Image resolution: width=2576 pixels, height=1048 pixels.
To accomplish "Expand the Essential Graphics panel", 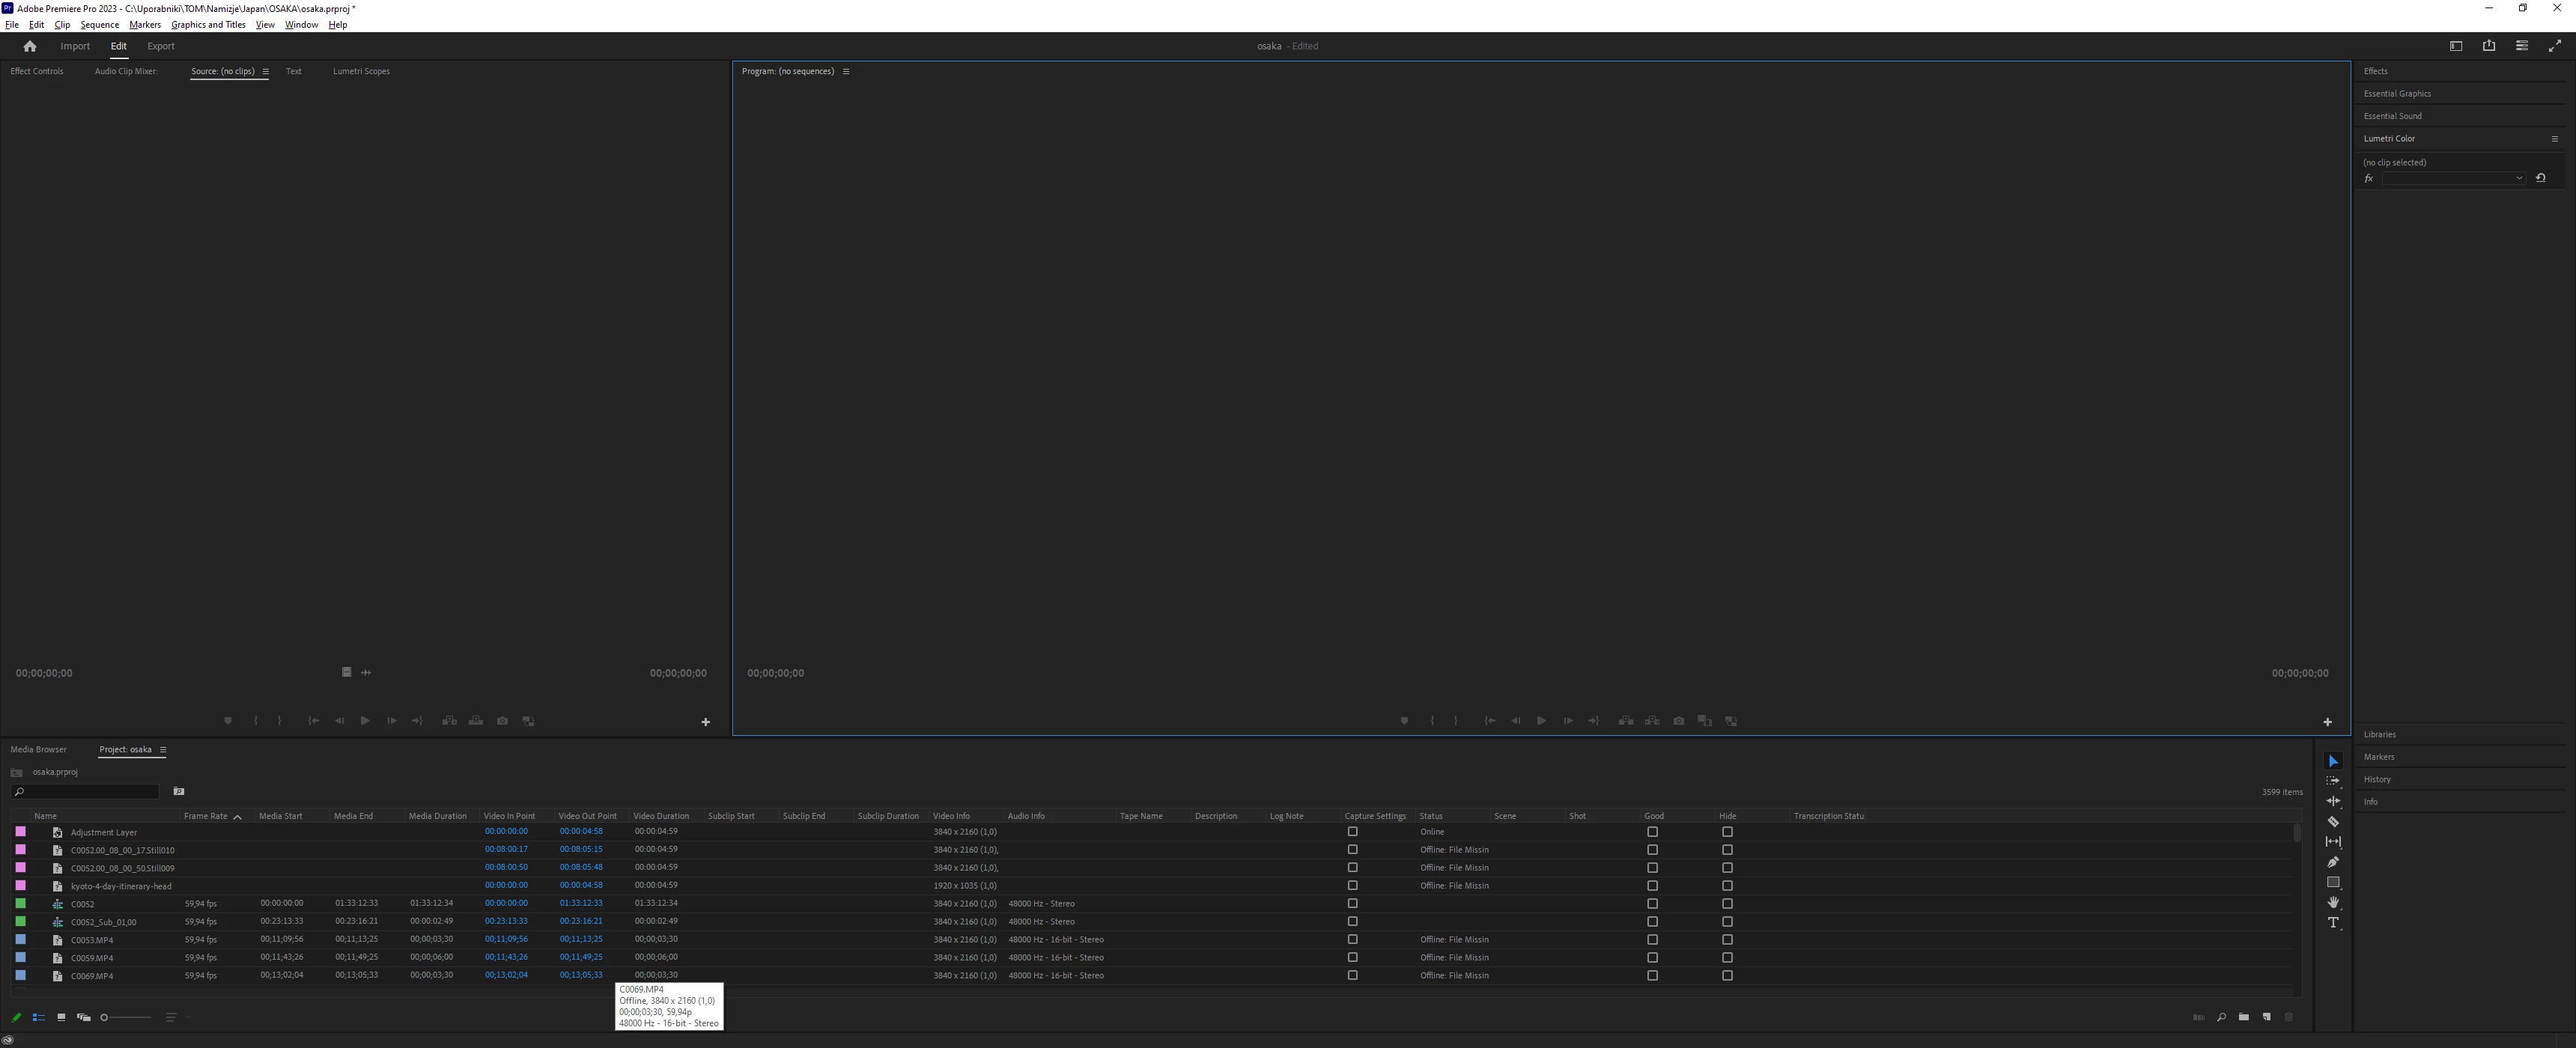I will pyautogui.click(x=2397, y=94).
